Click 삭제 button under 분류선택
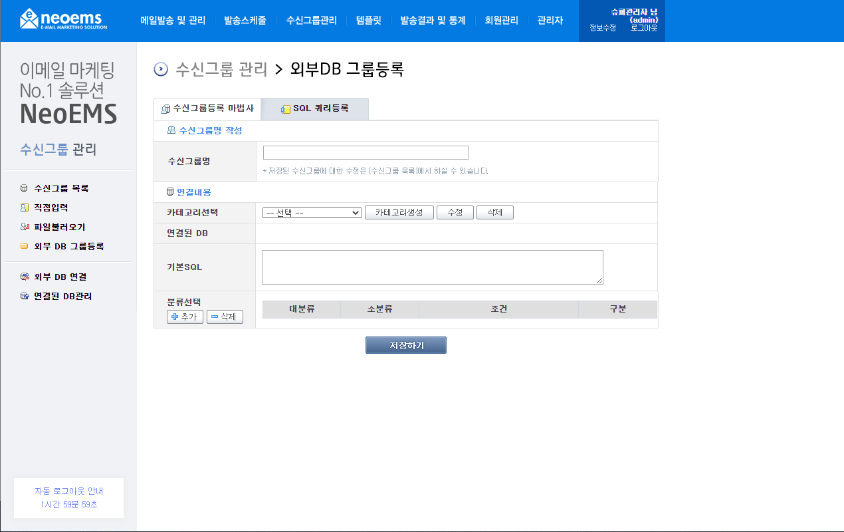Image resolution: width=844 pixels, height=532 pixels. coord(225,317)
